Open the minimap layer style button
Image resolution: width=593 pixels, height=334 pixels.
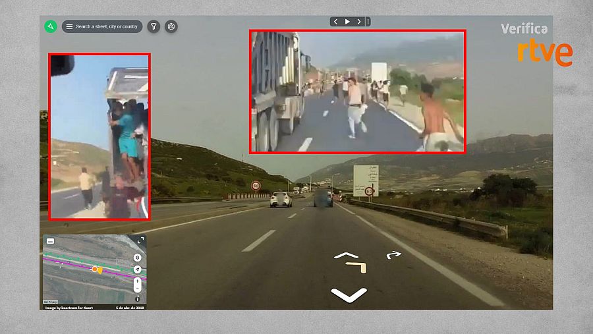pos(137,258)
